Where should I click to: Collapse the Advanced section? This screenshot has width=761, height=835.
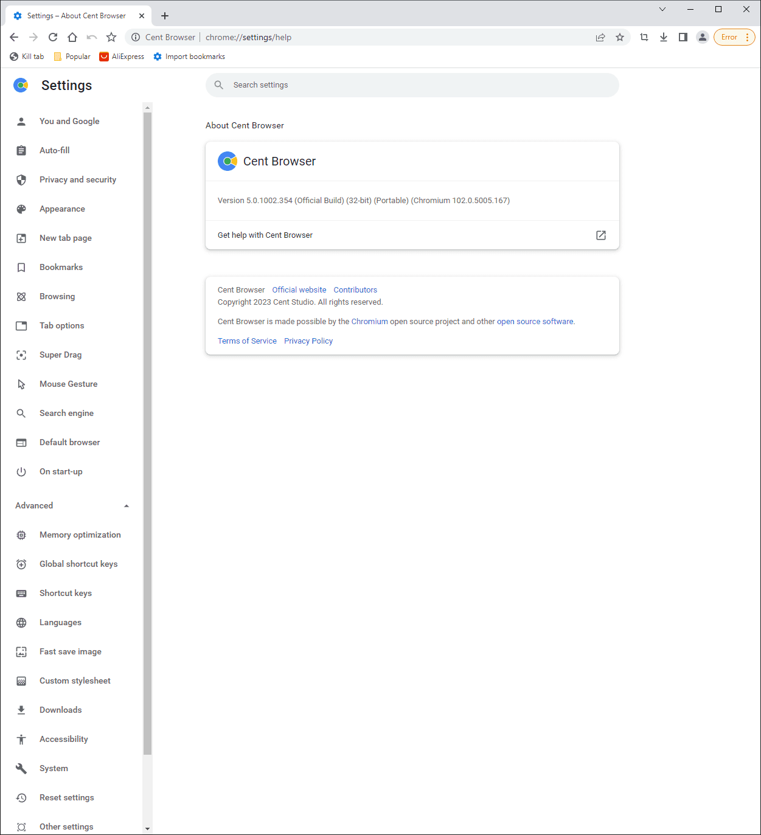click(x=72, y=505)
